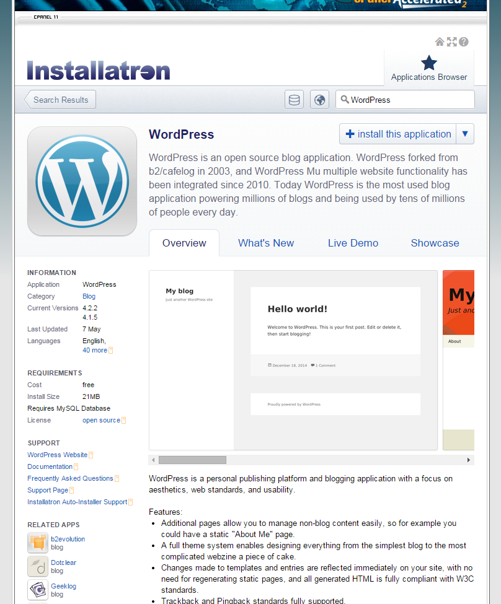Image resolution: width=501 pixels, height=604 pixels.
Task: Click the Dotclear app icon
Action: [38, 566]
